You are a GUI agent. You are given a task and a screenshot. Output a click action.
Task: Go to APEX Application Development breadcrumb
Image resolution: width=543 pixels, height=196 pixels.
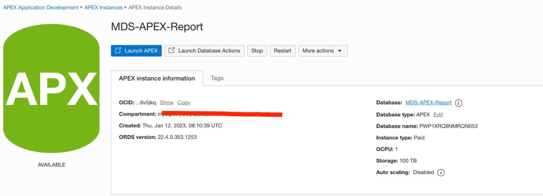tap(41, 8)
